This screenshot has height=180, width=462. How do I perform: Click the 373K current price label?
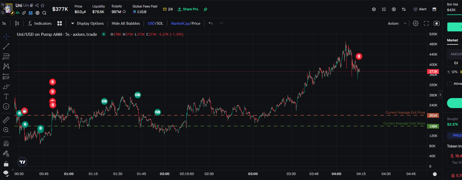pos(434,72)
